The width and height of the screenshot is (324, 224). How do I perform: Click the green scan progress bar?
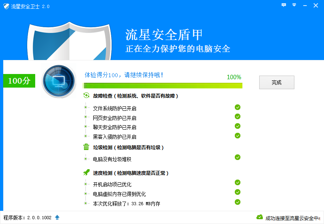coord(162,86)
